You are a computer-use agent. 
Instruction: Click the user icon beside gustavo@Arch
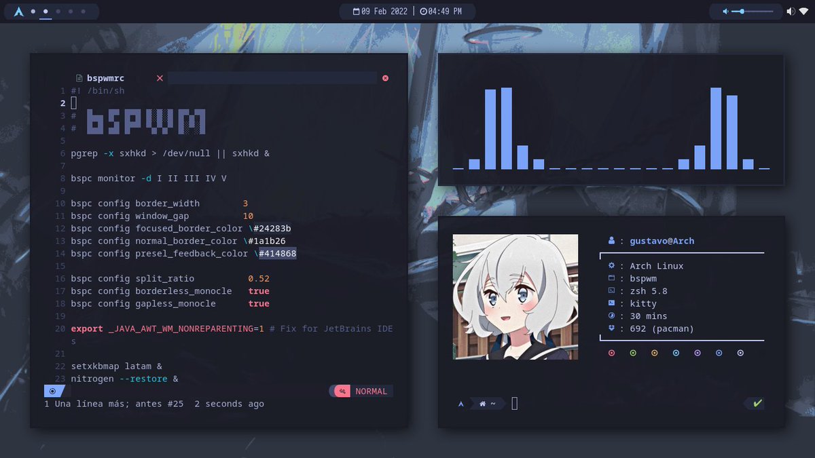point(611,240)
